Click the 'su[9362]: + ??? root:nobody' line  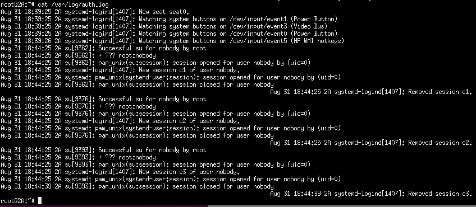(x=79, y=55)
